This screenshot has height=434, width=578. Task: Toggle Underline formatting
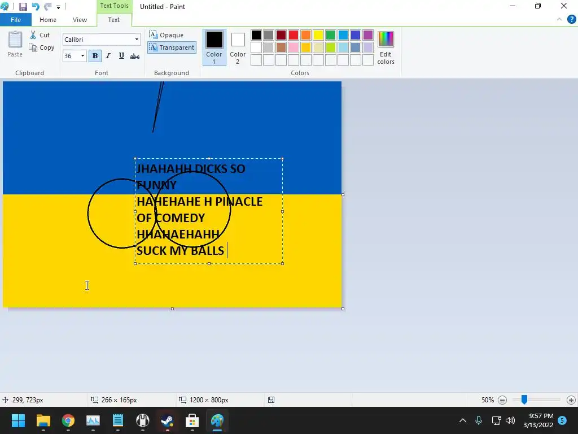[121, 56]
